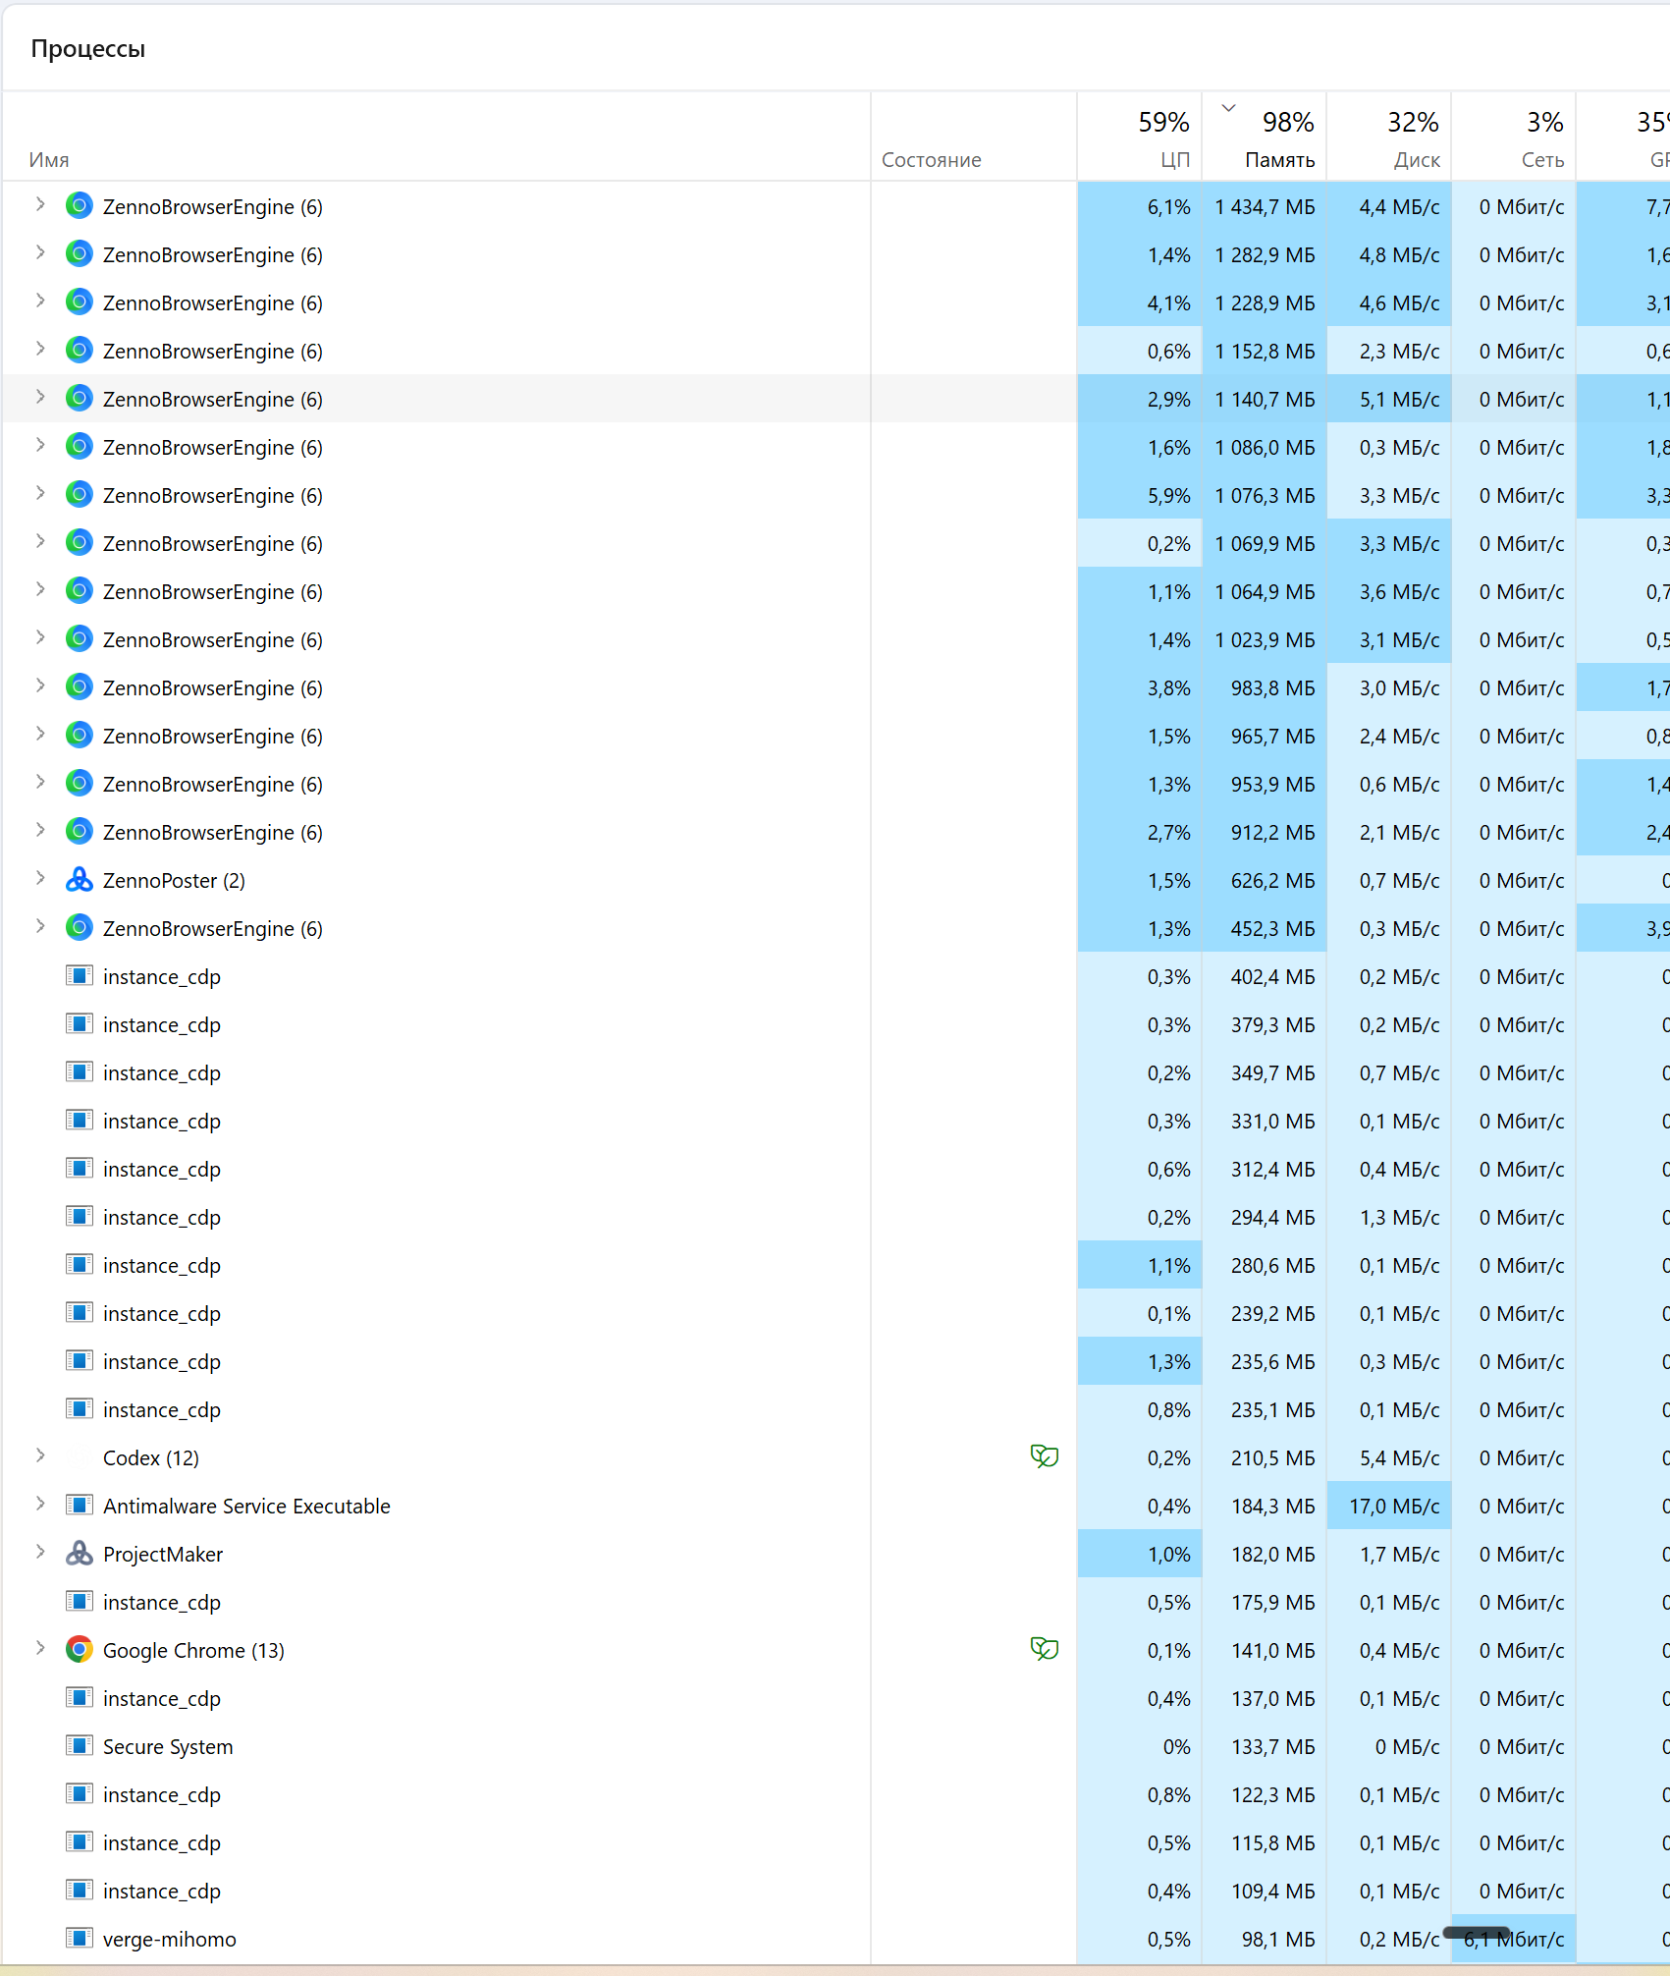
Task: Sort by the Память column header
Action: [x=1265, y=137]
